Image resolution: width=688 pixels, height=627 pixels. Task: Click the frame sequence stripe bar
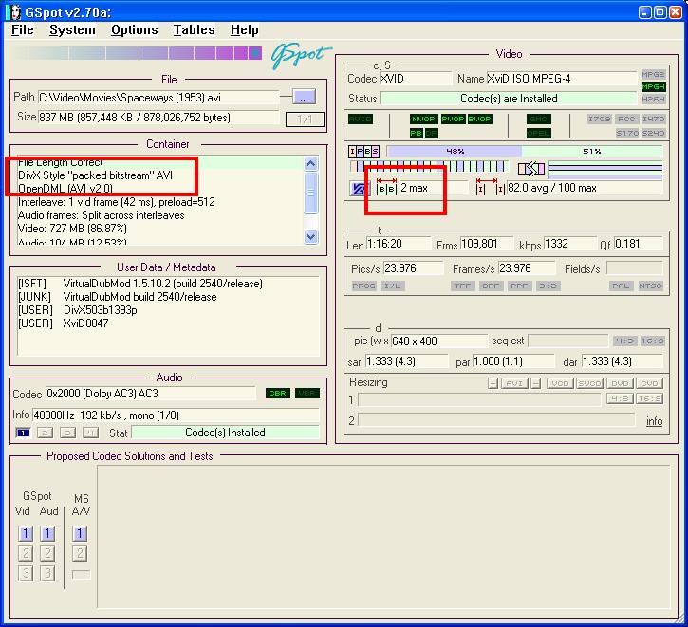(429, 167)
